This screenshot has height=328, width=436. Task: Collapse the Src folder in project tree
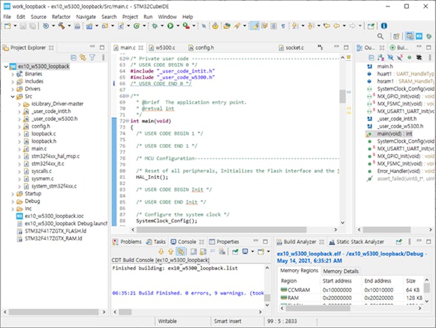[13, 96]
